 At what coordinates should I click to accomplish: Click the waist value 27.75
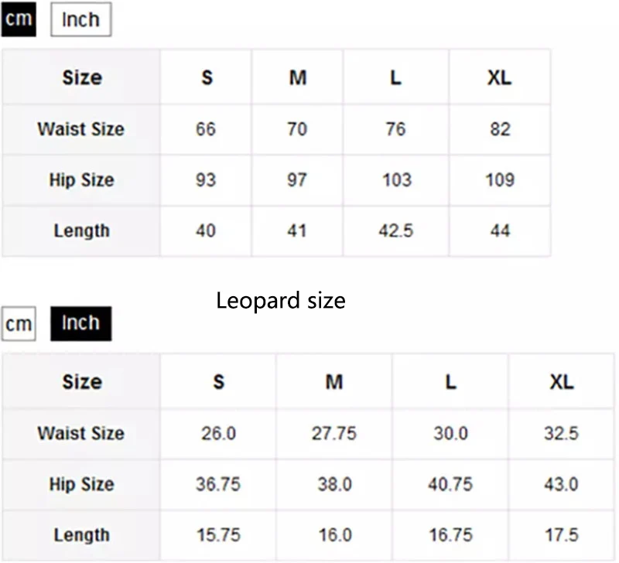click(x=333, y=433)
